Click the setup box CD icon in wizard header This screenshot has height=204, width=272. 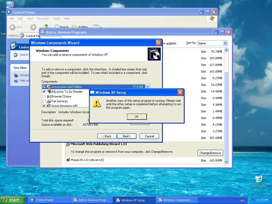(154, 54)
